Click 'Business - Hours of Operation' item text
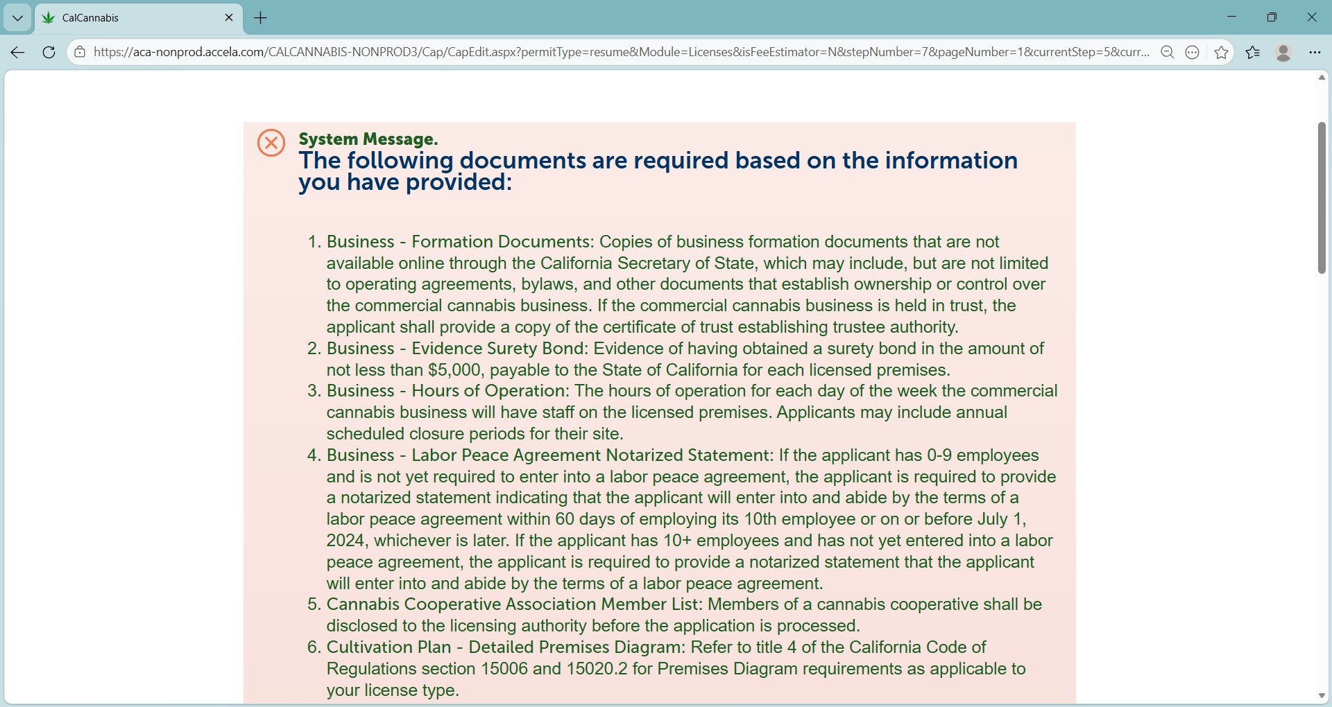The width and height of the screenshot is (1332, 707). click(x=447, y=391)
